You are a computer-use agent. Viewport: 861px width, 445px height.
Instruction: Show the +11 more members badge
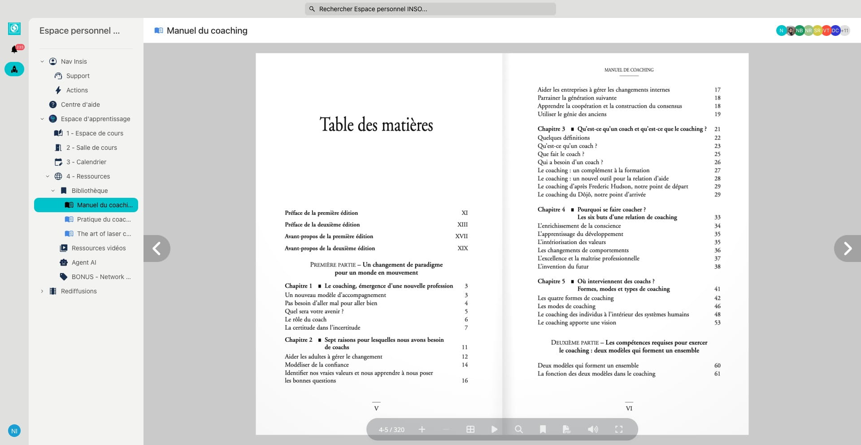844,31
